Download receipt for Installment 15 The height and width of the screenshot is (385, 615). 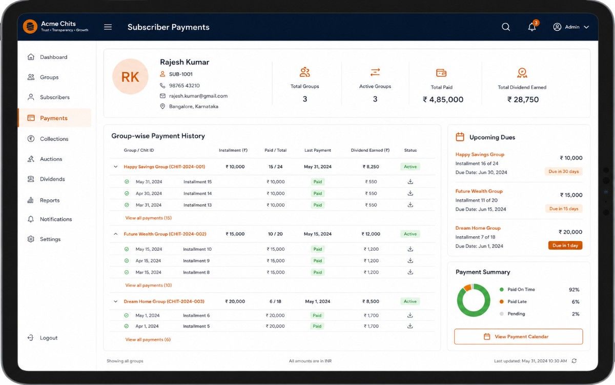coord(411,181)
